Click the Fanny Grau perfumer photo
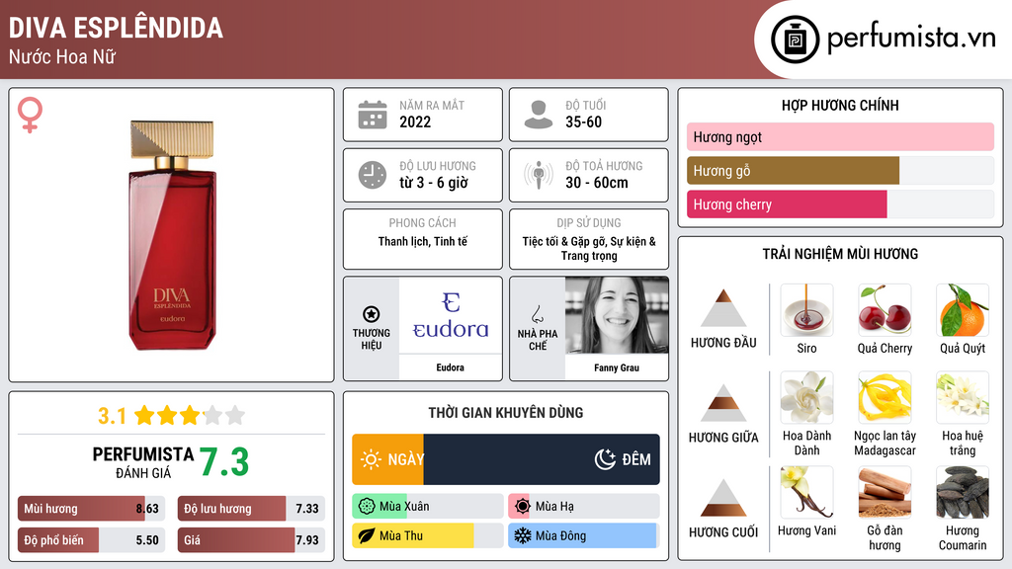The width and height of the screenshot is (1012, 569). pos(617,315)
